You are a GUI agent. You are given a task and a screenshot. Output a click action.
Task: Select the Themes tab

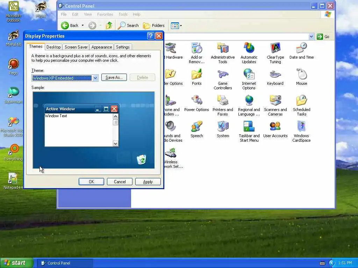(x=36, y=46)
